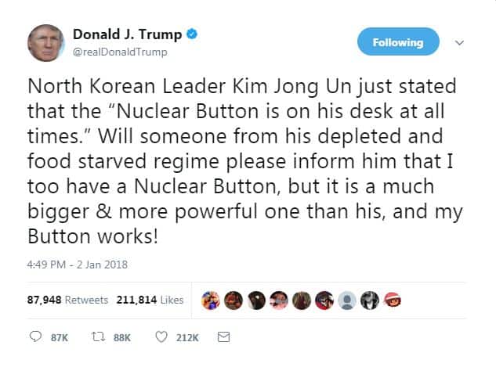Click the reply speech bubble icon
496x367 pixels.
(35, 336)
